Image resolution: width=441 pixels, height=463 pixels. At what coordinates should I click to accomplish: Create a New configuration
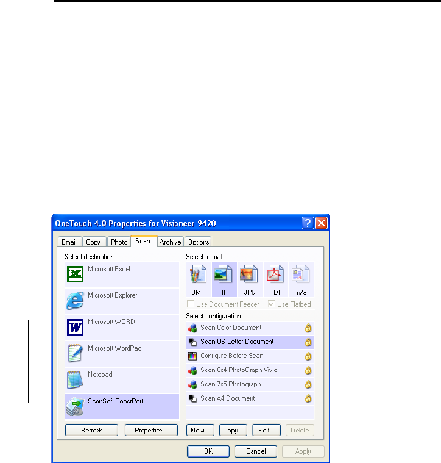tap(200, 430)
